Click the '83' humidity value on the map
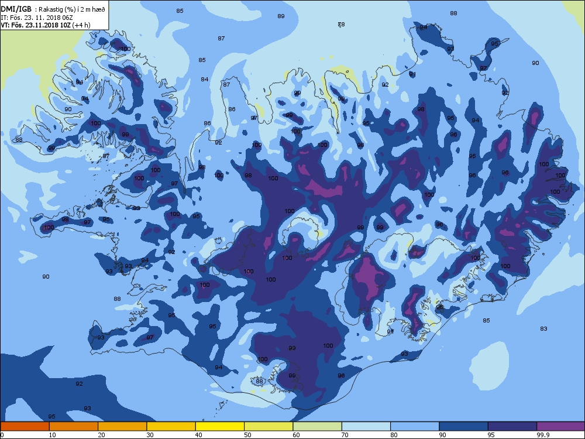 pyautogui.click(x=543, y=328)
